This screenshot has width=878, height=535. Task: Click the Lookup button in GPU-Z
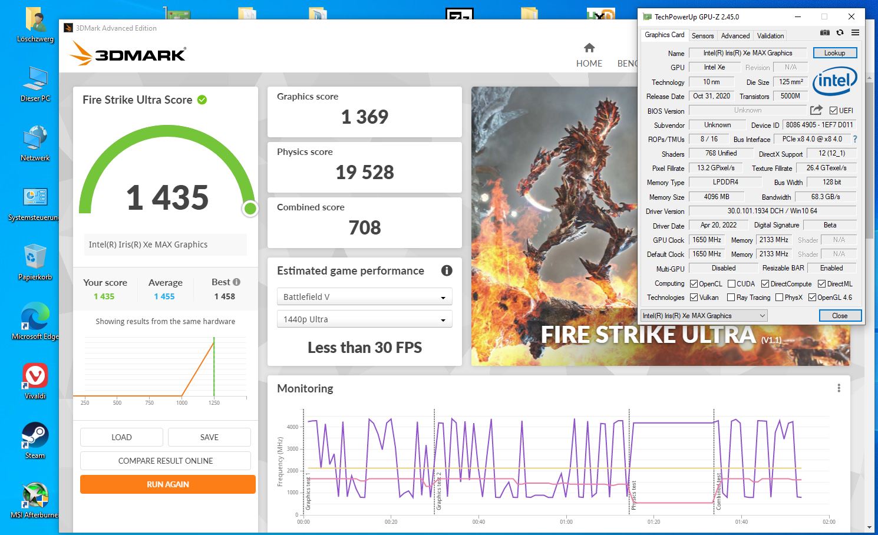coord(834,53)
